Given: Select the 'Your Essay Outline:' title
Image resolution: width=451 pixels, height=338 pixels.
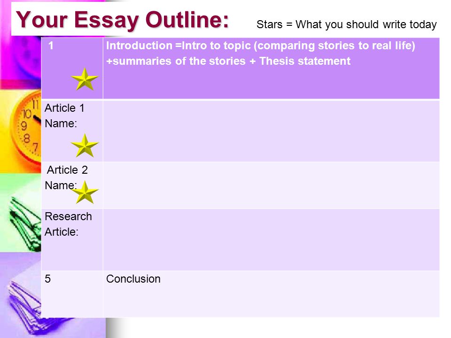Looking at the screenshot, I should [x=122, y=20].
